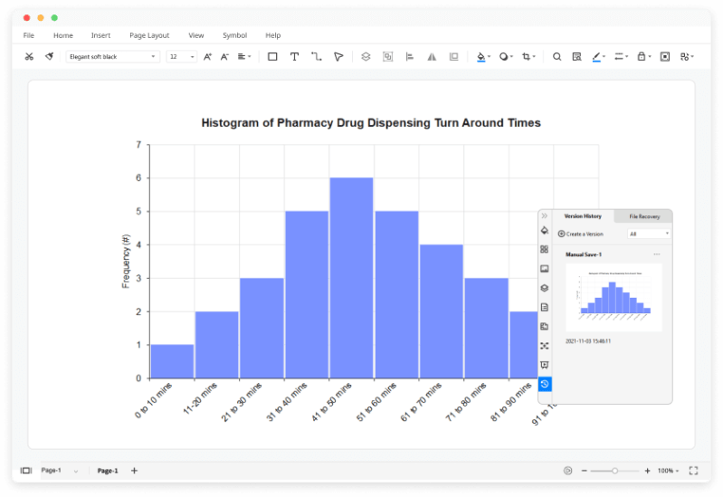
Task: Add a new page with plus button
Action: 134,471
